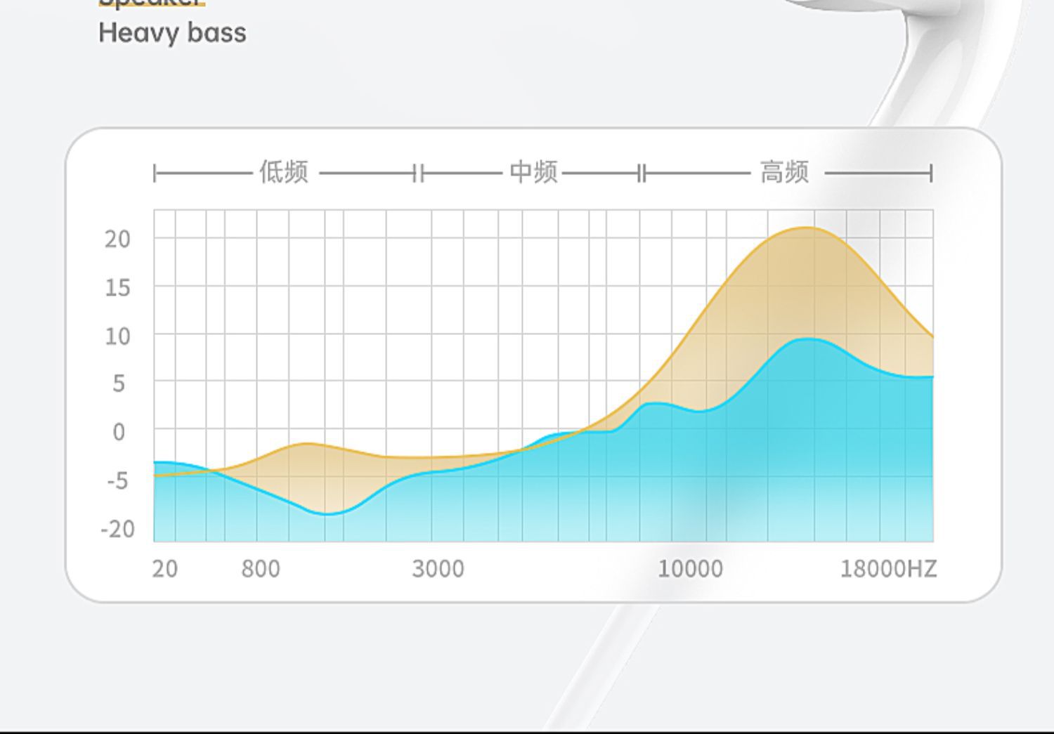The height and width of the screenshot is (734, 1054).
Task: Click the 15 value on the vertical axis
Action: (117, 287)
